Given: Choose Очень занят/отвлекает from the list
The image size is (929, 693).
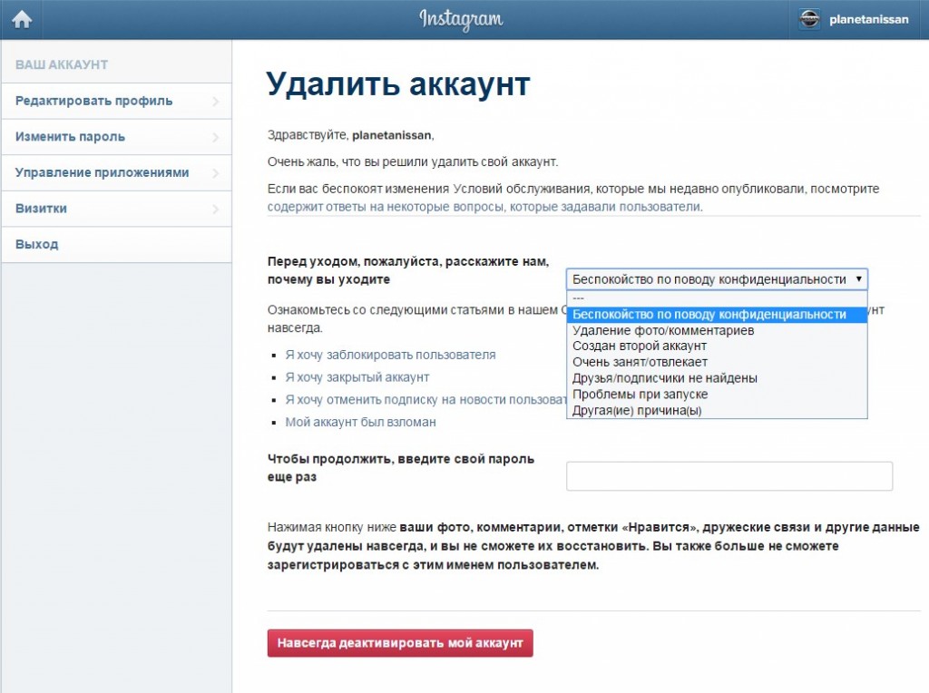Looking at the screenshot, I should pos(717,362).
